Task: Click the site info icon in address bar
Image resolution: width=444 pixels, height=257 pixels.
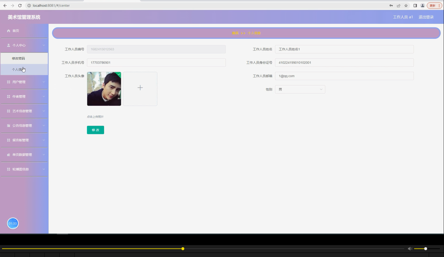Action: click(x=29, y=6)
